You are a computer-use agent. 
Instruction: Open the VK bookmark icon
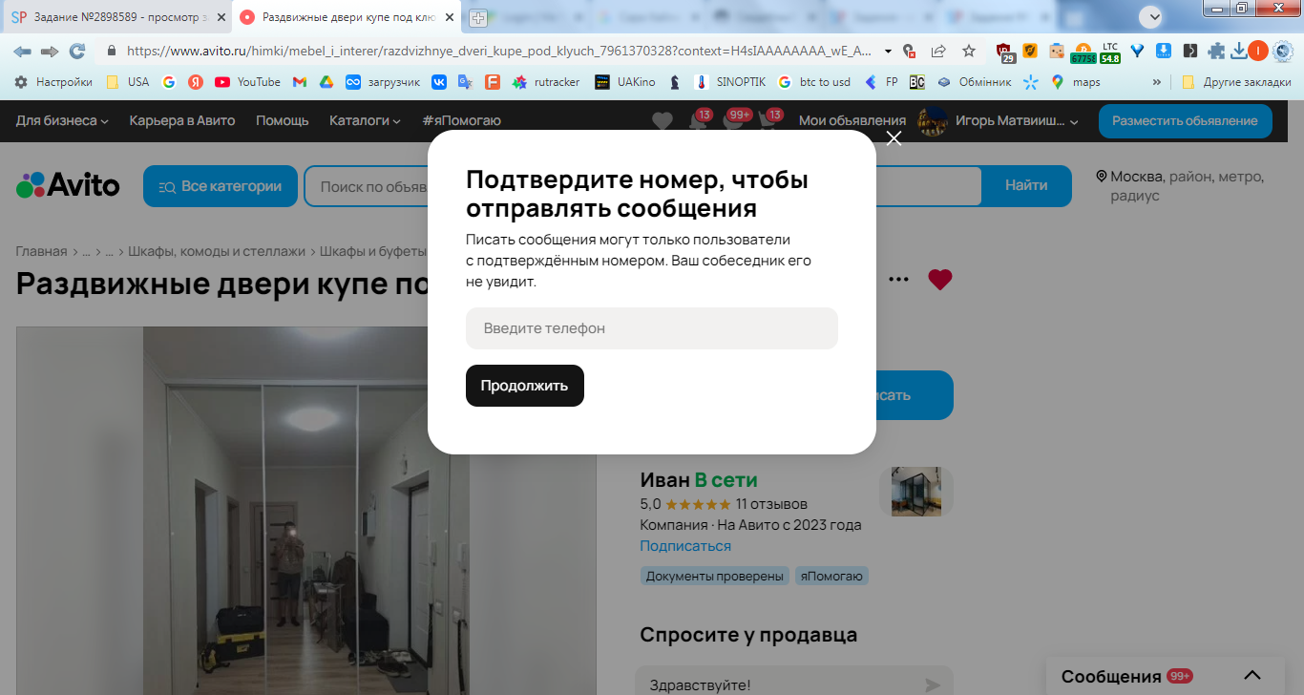tap(439, 82)
